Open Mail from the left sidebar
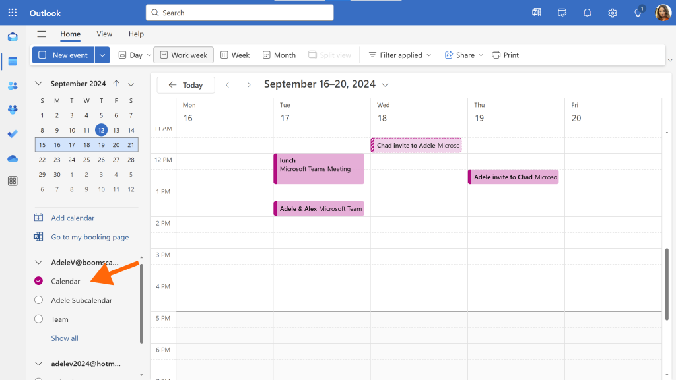Screen dimensions: 676x380 tap(13, 37)
